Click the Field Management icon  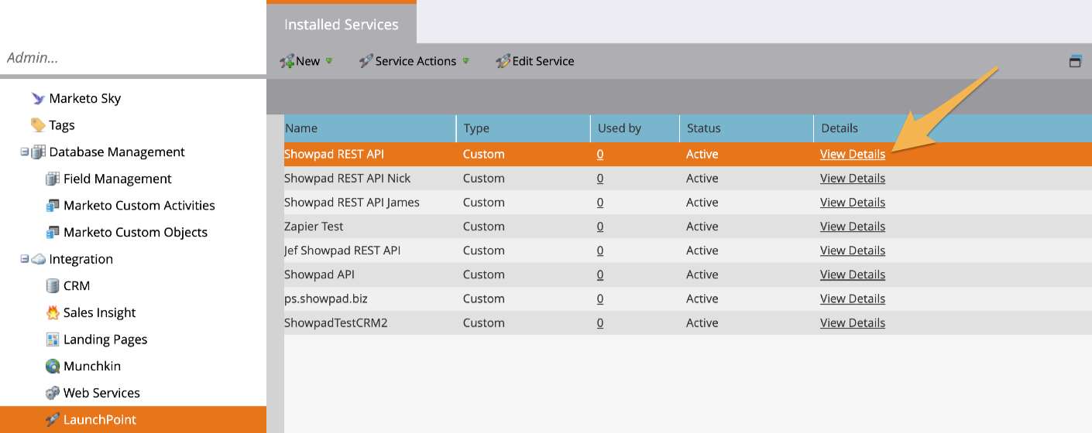coord(53,179)
